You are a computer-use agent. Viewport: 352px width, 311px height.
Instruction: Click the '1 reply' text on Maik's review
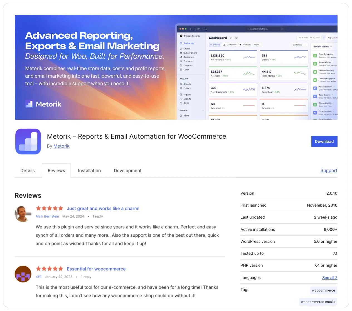click(x=98, y=216)
